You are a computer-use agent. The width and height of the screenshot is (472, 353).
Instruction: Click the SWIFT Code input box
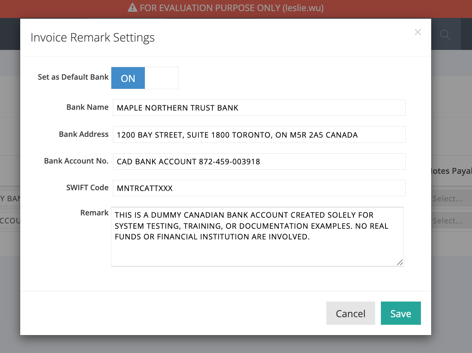tap(258, 188)
